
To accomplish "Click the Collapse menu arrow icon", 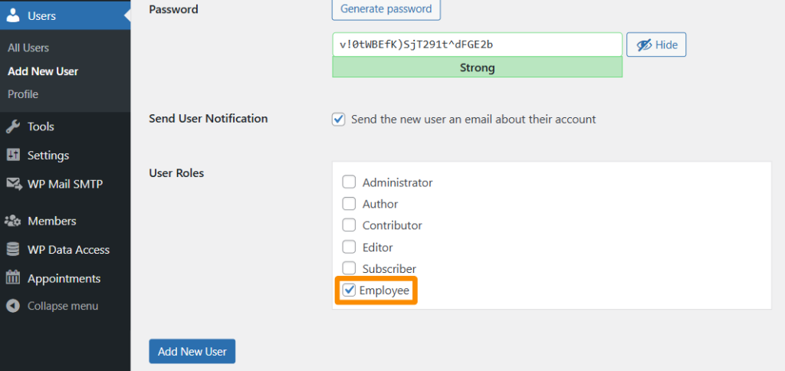I will [14, 306].
